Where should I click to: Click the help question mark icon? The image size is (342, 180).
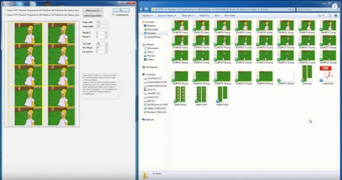pyautogui.click(x=336, y=16)
